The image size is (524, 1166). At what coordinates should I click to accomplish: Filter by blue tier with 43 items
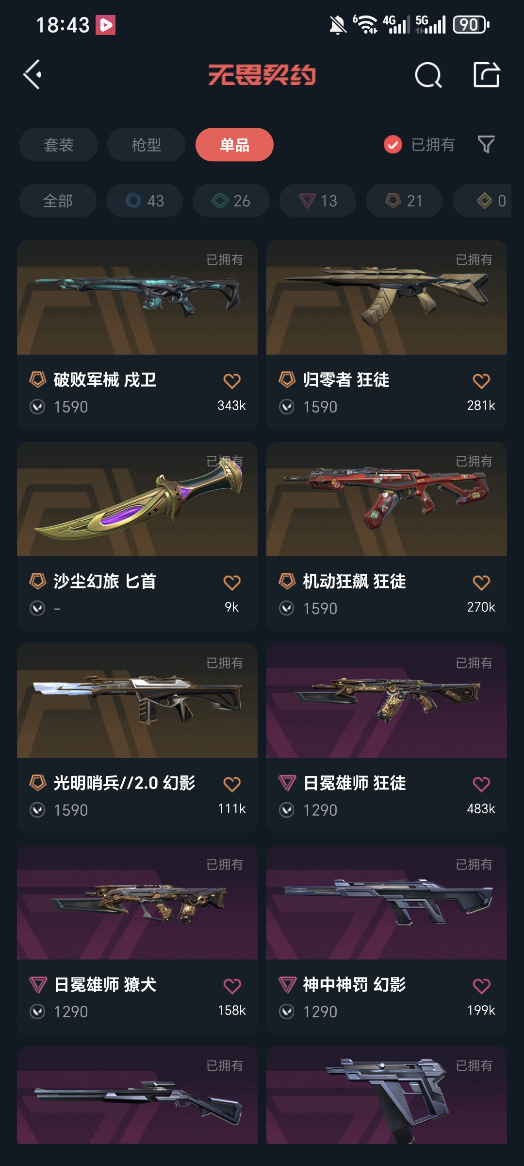point(145,201)
